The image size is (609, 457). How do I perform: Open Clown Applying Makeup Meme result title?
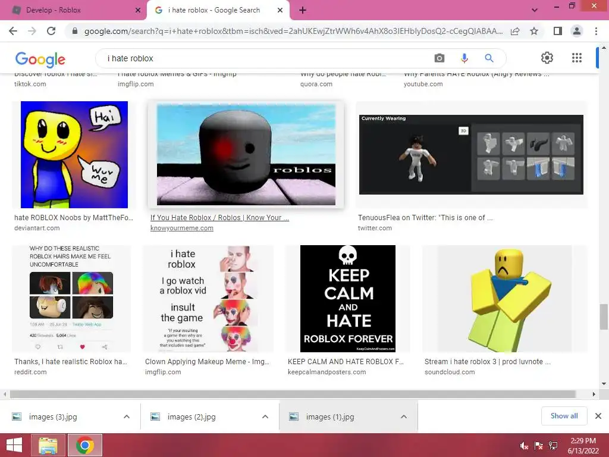click(207, 361)
